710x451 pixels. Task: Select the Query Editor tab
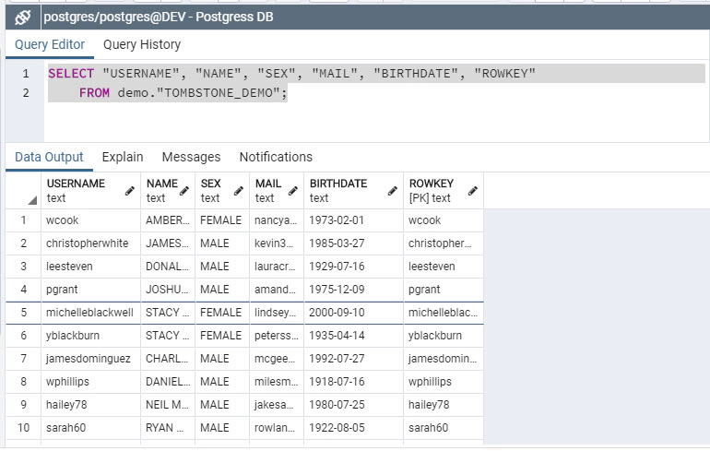pyautogui.click(x=50, y=44)
